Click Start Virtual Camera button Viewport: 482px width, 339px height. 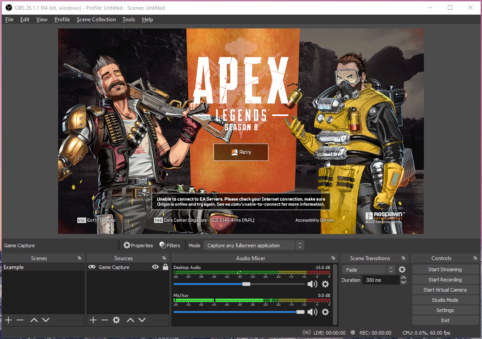445,290
